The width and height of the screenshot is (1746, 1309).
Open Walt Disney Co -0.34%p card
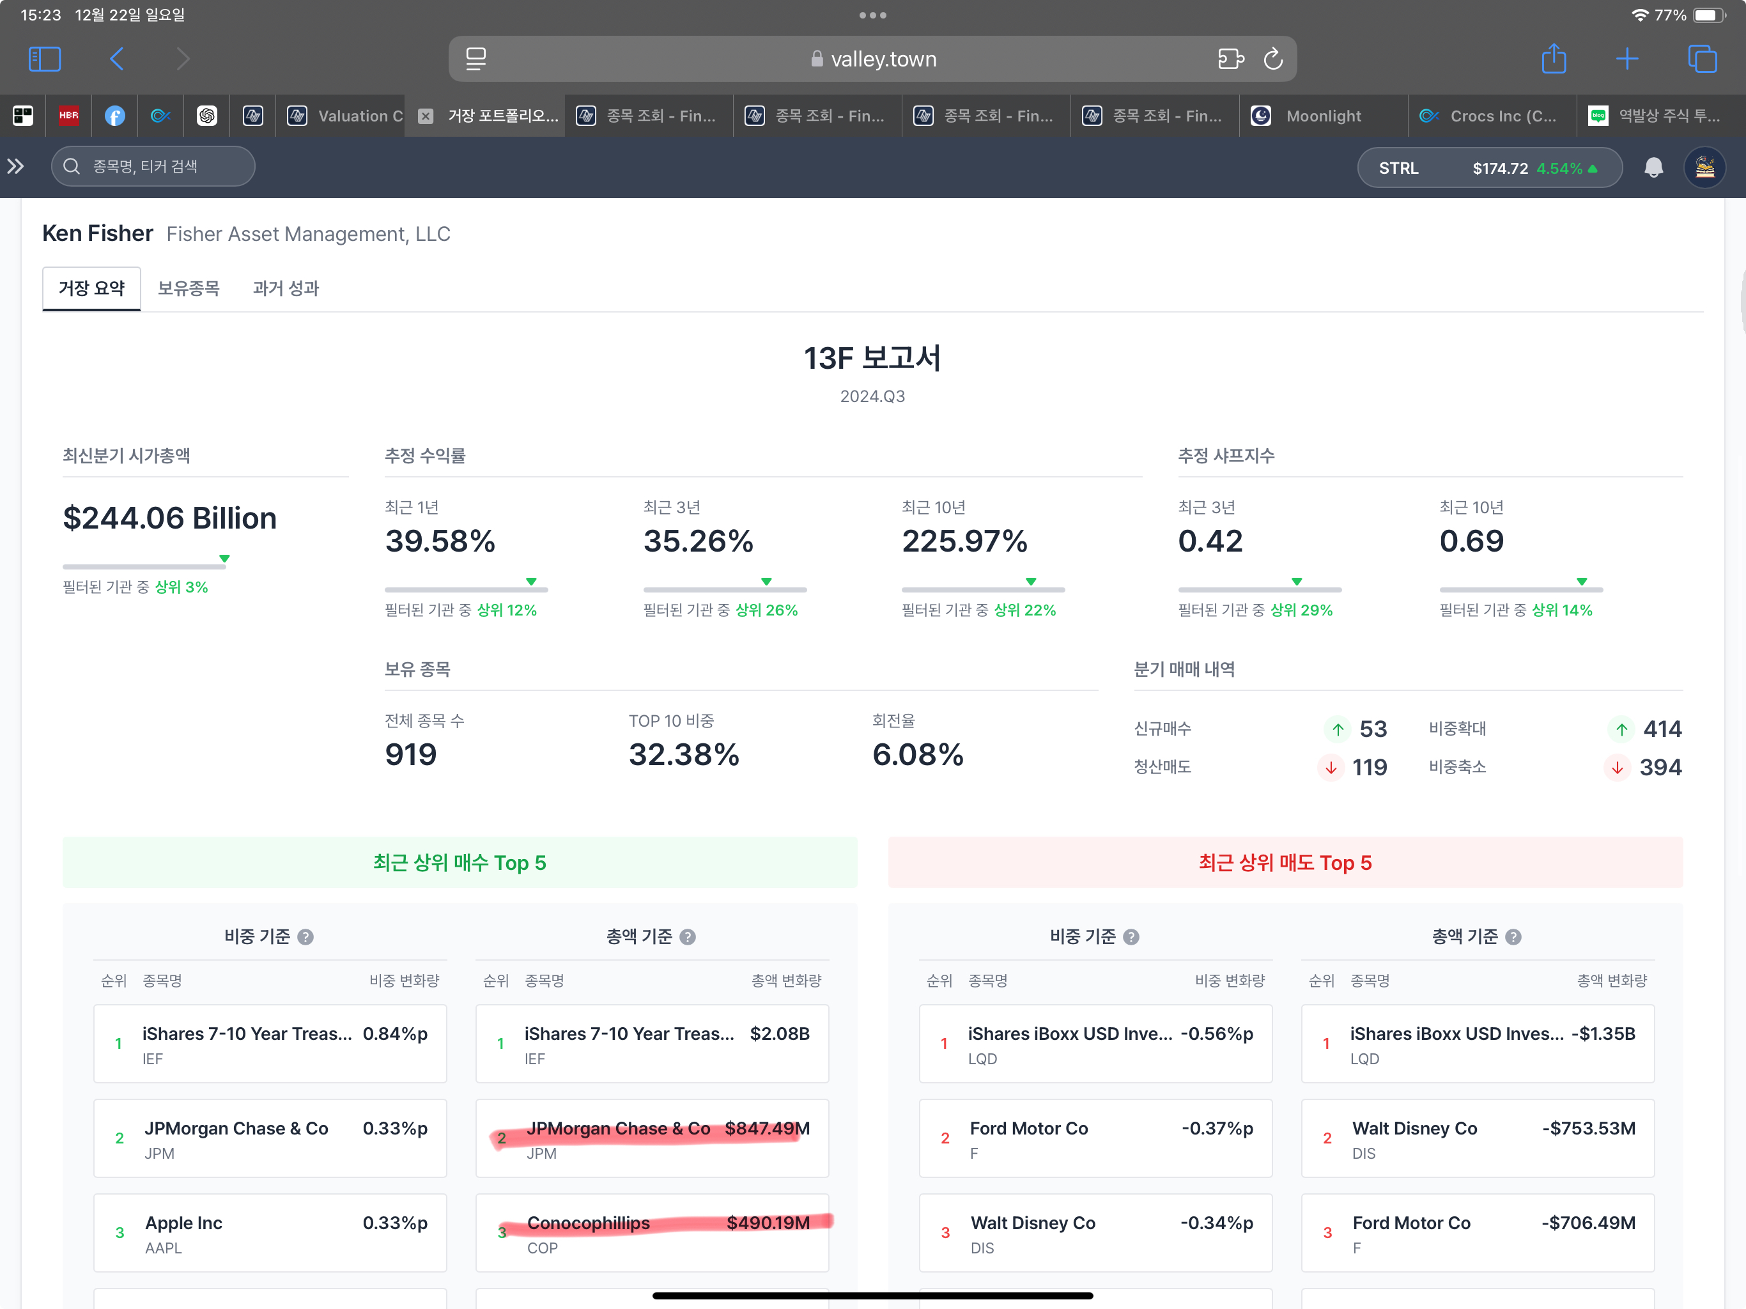coord(1095,1233)
